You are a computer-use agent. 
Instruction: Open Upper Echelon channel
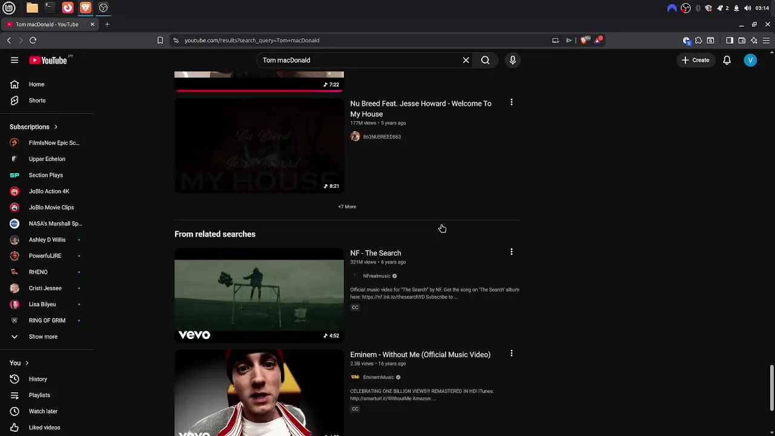pyautogui.click(x=47, y=159)
